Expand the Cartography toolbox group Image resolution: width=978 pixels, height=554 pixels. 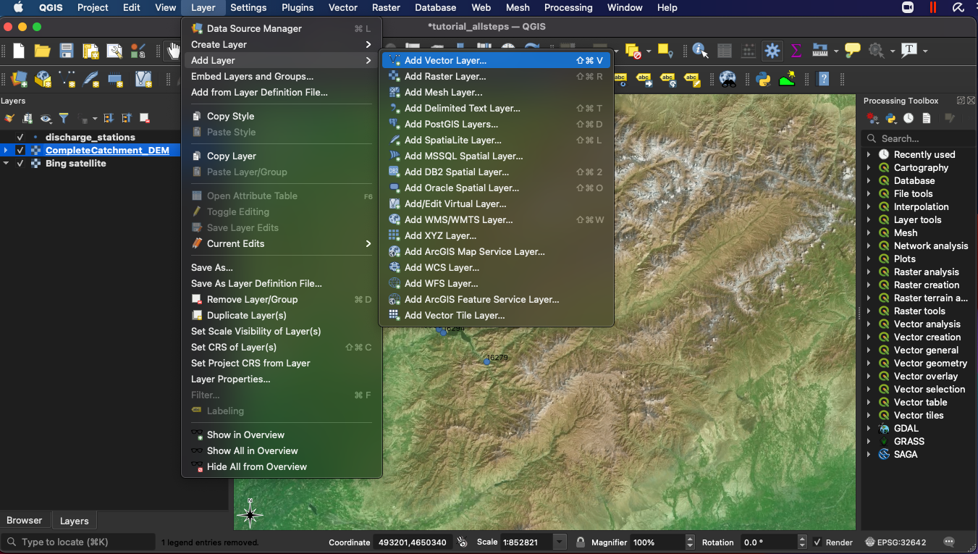868,167
